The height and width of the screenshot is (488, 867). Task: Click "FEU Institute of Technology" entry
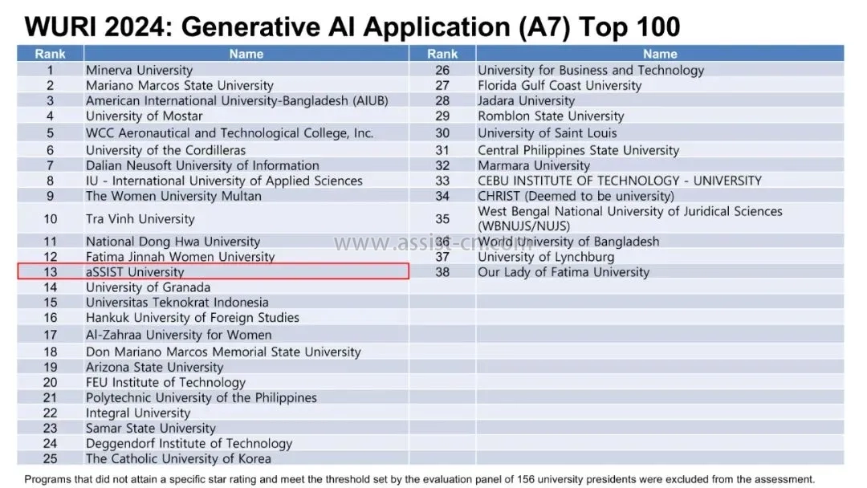pyautogui.click(x=166, y=382)
